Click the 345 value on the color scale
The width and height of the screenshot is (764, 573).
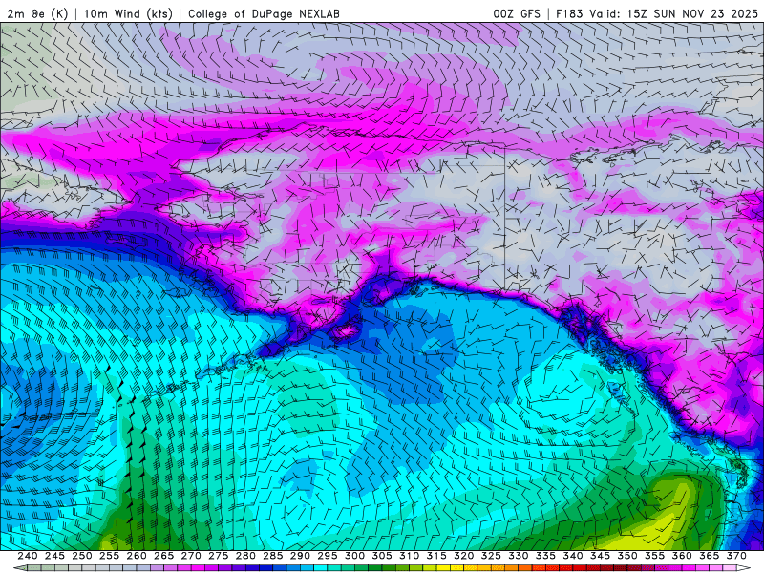601,556
